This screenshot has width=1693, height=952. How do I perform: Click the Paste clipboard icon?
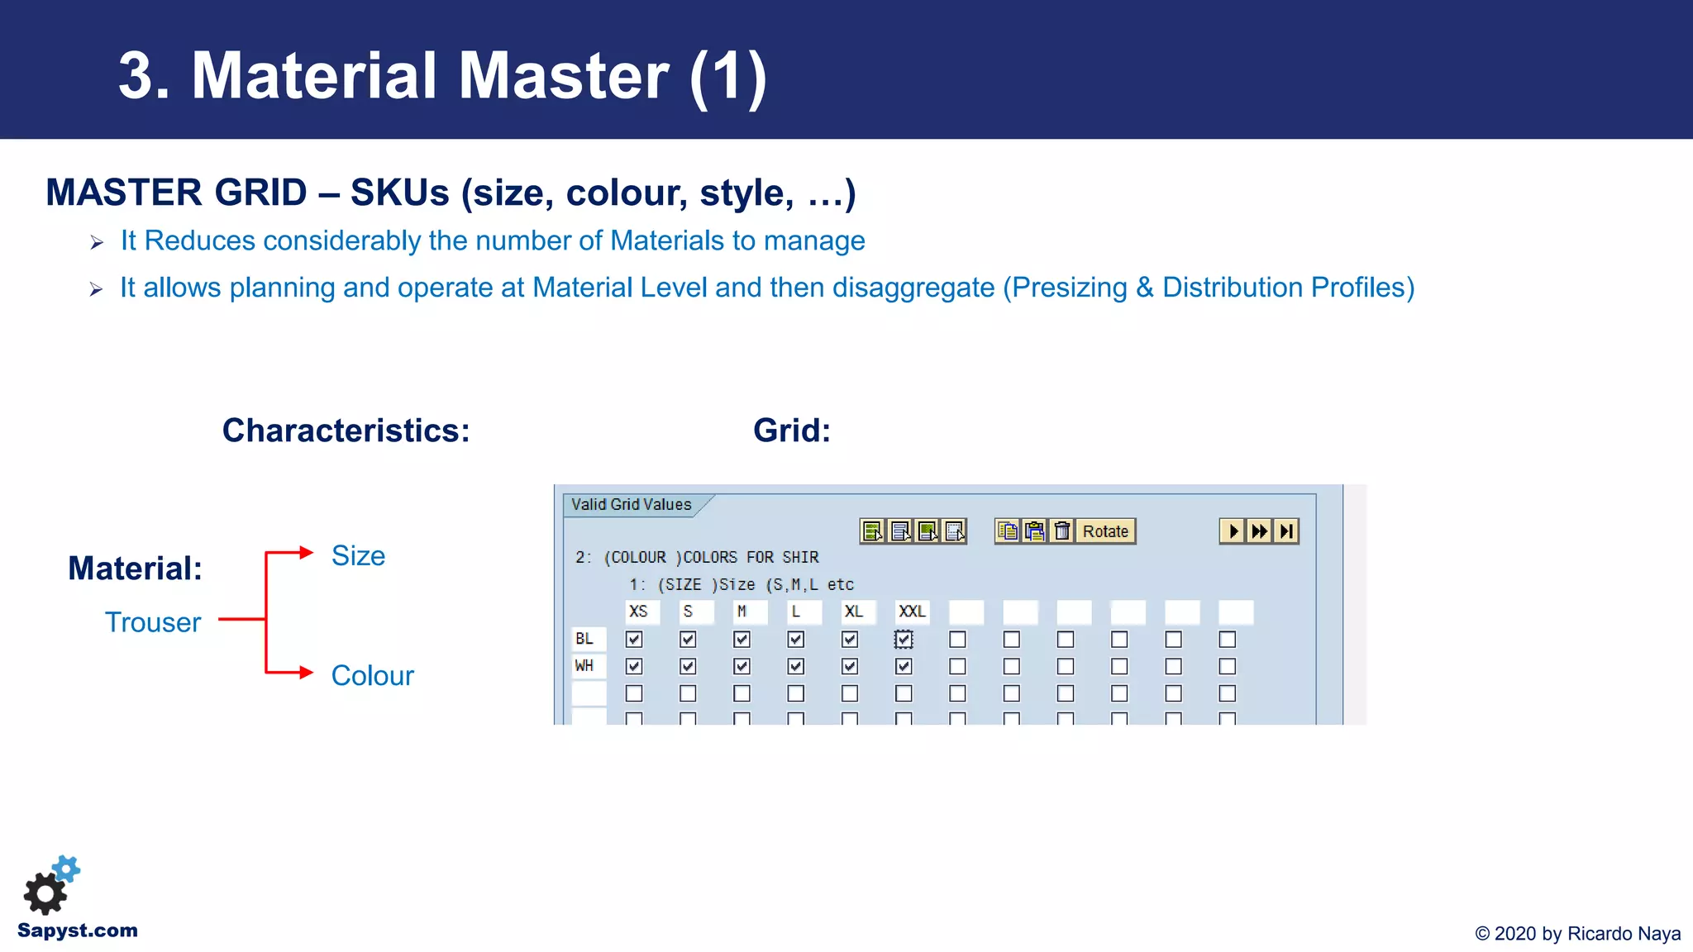coord(1035,531)
